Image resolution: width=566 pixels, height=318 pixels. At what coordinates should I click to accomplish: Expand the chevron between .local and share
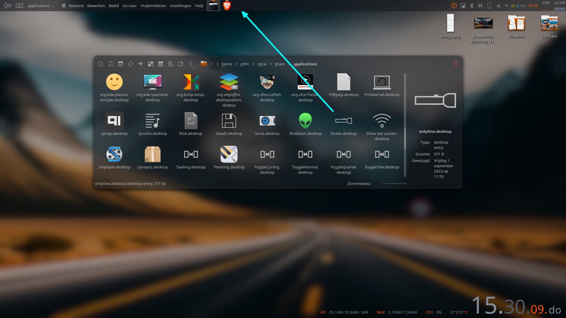tap(271, 64)
